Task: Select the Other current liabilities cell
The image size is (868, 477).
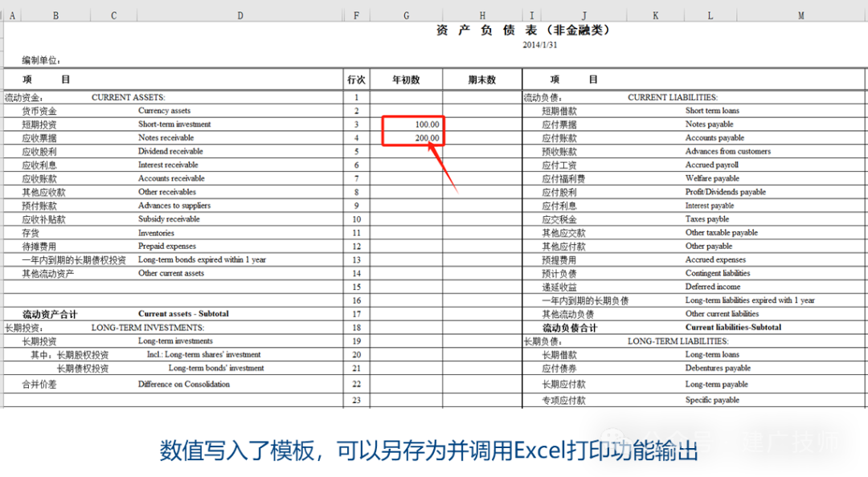Action: click(x=722, y=314)
